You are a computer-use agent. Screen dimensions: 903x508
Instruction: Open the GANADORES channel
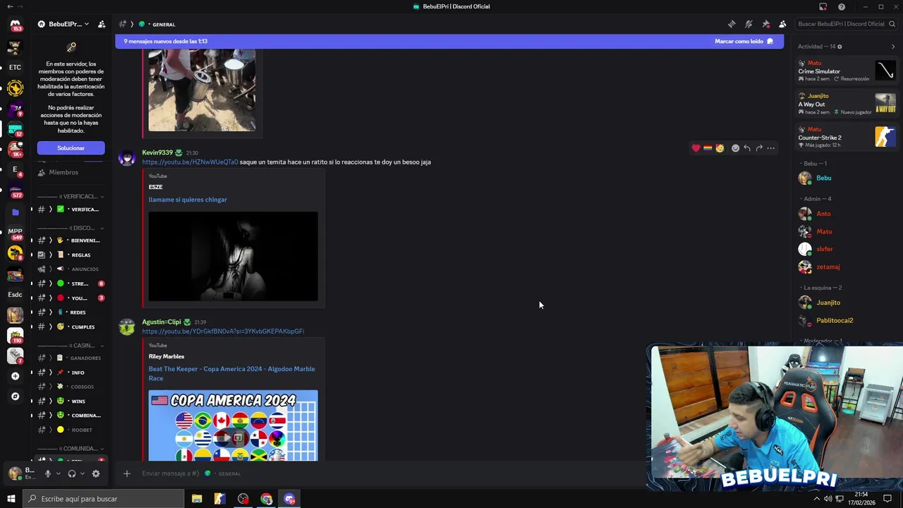[x=69, y=358]
